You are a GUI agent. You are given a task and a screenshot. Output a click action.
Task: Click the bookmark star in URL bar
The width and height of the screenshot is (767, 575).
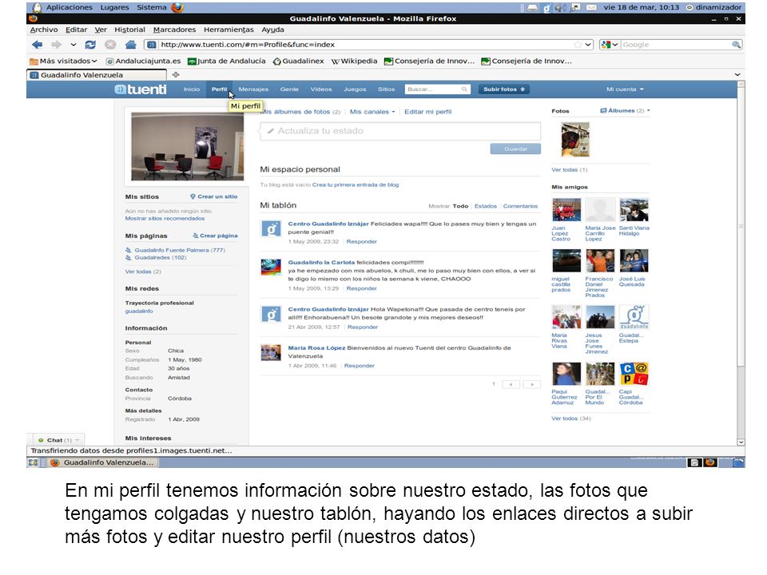[x=578, y=45]
